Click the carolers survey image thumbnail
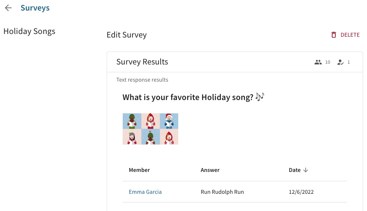367x211 pixels. coord(150,129)
